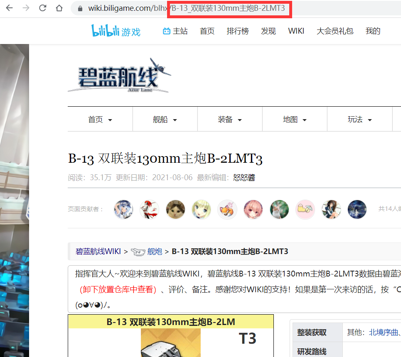This screenshot has height=357, width=401.
Task: Open 首页 in the bilibili top bar
Action: [207, 31]
